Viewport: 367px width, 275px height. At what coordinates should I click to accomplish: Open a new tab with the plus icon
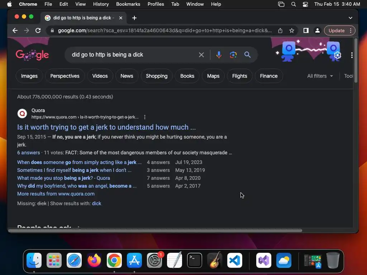pos(134,18)
